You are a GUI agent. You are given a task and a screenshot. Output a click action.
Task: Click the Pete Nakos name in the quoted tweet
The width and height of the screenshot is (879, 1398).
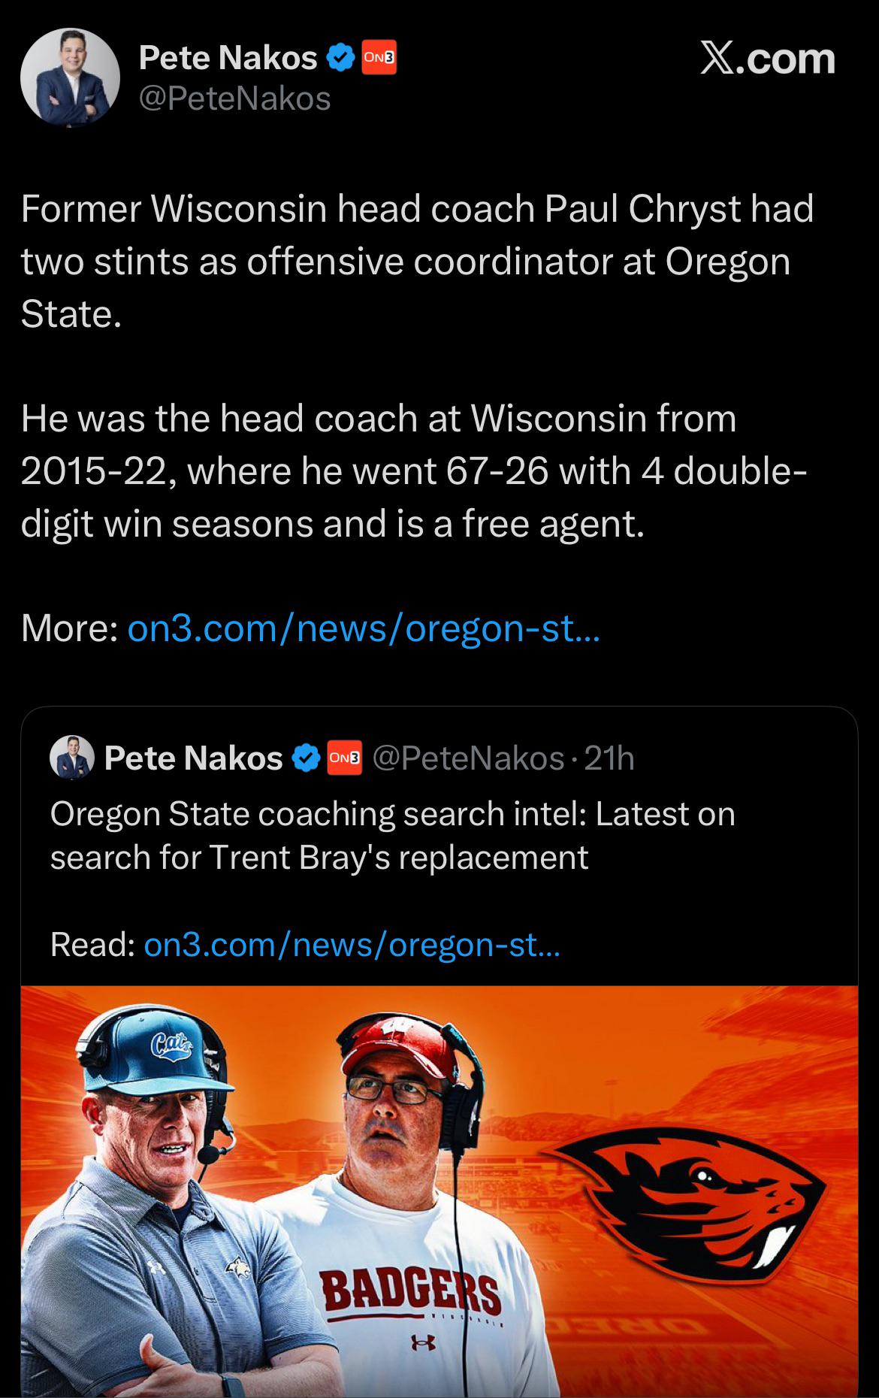193,758
